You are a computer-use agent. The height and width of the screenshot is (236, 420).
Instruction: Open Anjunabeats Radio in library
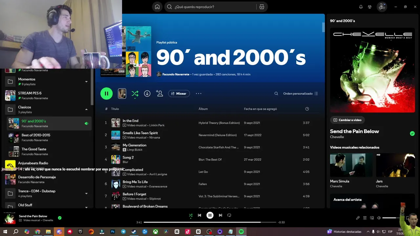pos(48,165)
